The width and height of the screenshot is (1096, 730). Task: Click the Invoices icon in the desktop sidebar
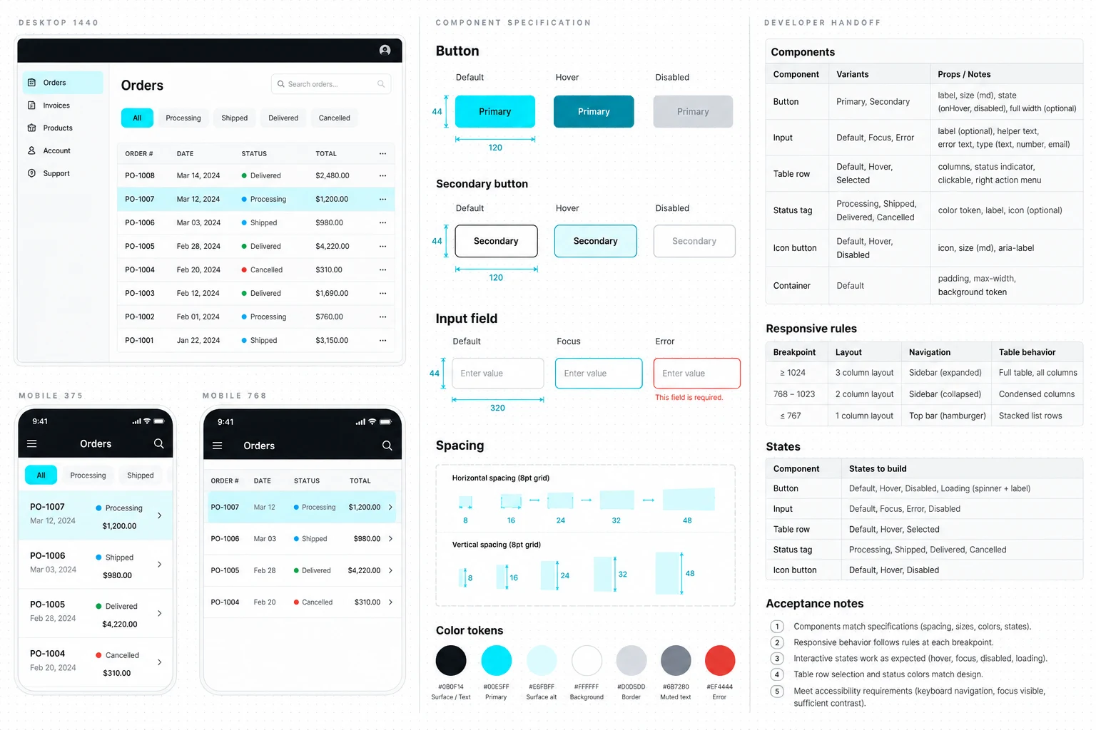pyautogui.click(x=31, y=106)
